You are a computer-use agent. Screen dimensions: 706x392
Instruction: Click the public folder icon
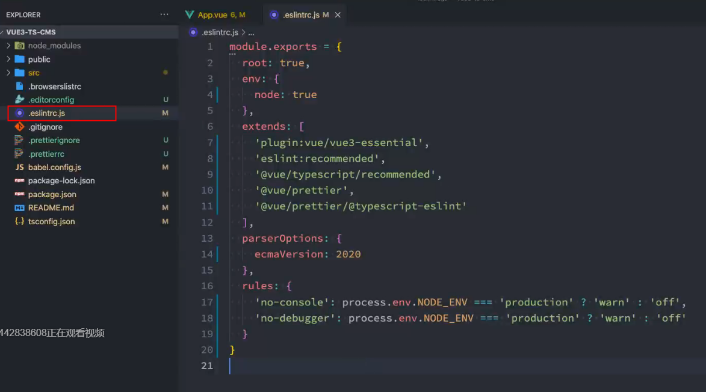coord(19,59)
